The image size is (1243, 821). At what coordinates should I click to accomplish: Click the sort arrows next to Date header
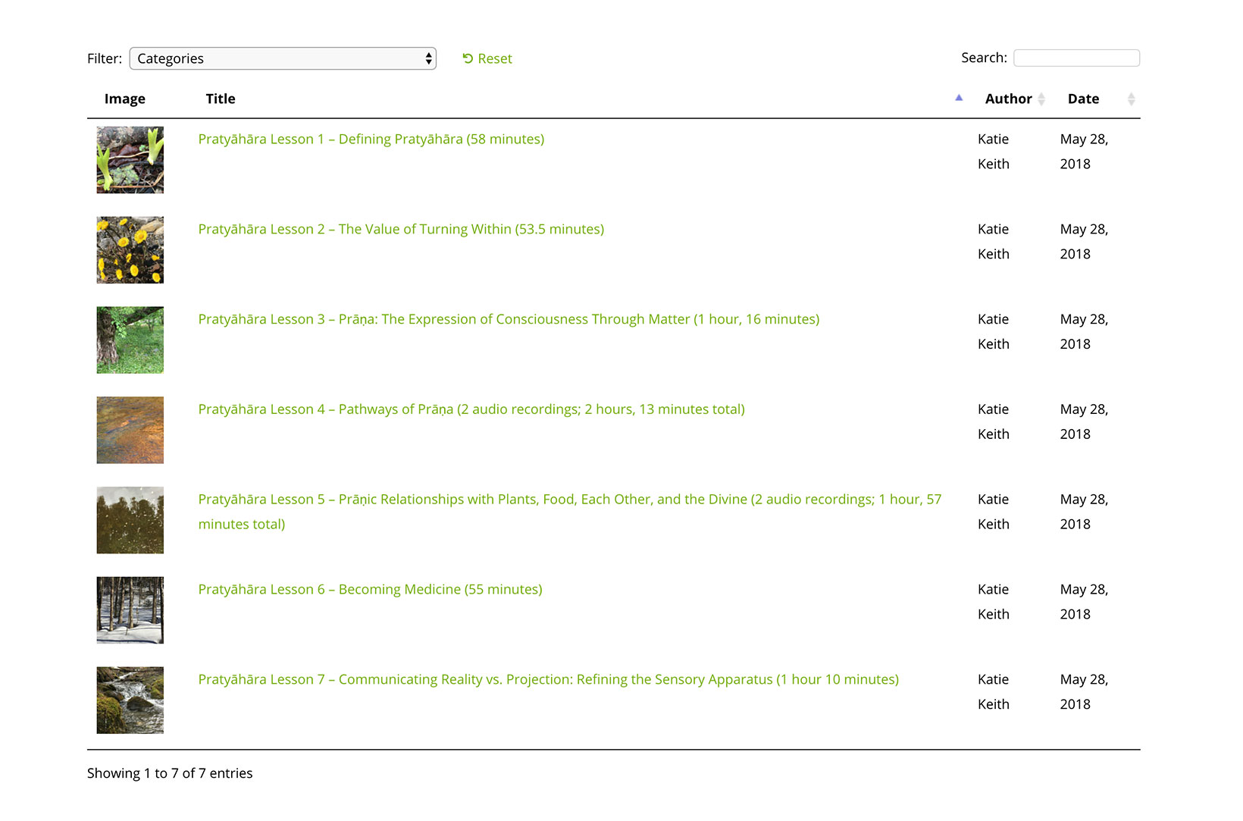1130,99
